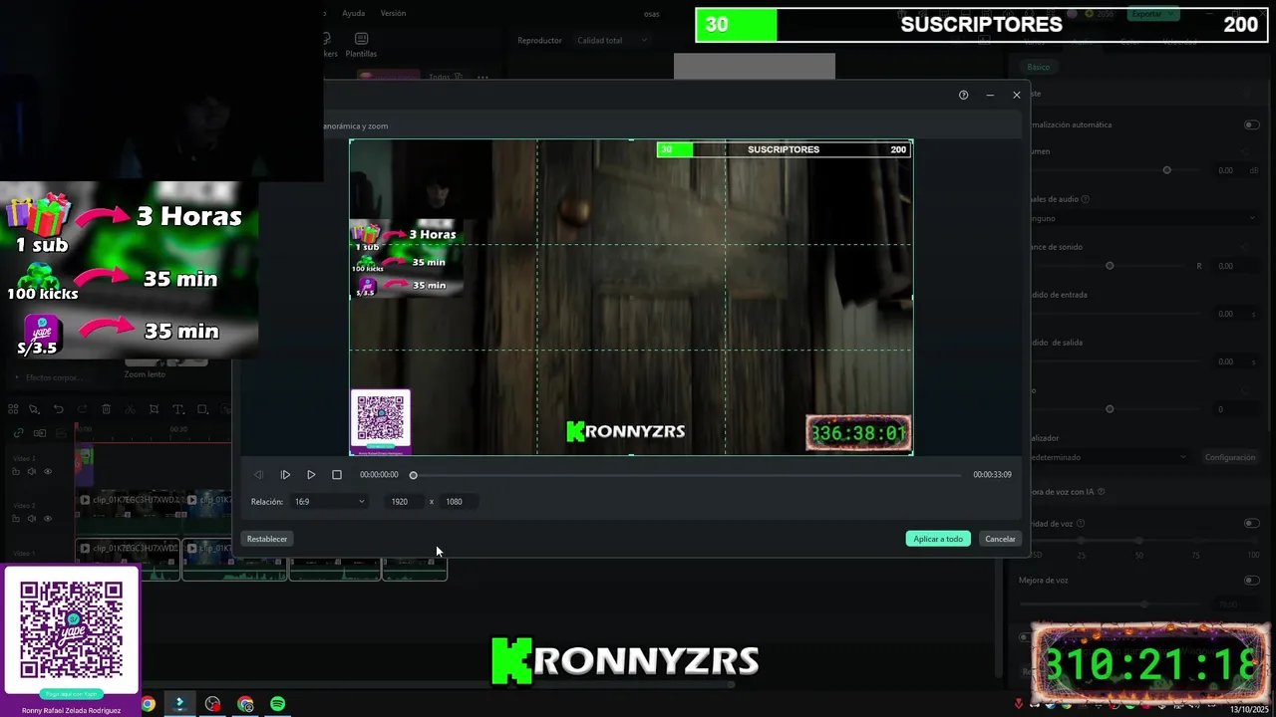Screen dimensions: 1276x717
Task: Hide the Video 3 track with eye icon
Action: click(47, 471)
